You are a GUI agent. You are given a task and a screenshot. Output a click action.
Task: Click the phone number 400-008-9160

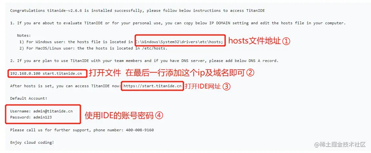[140, 130]
